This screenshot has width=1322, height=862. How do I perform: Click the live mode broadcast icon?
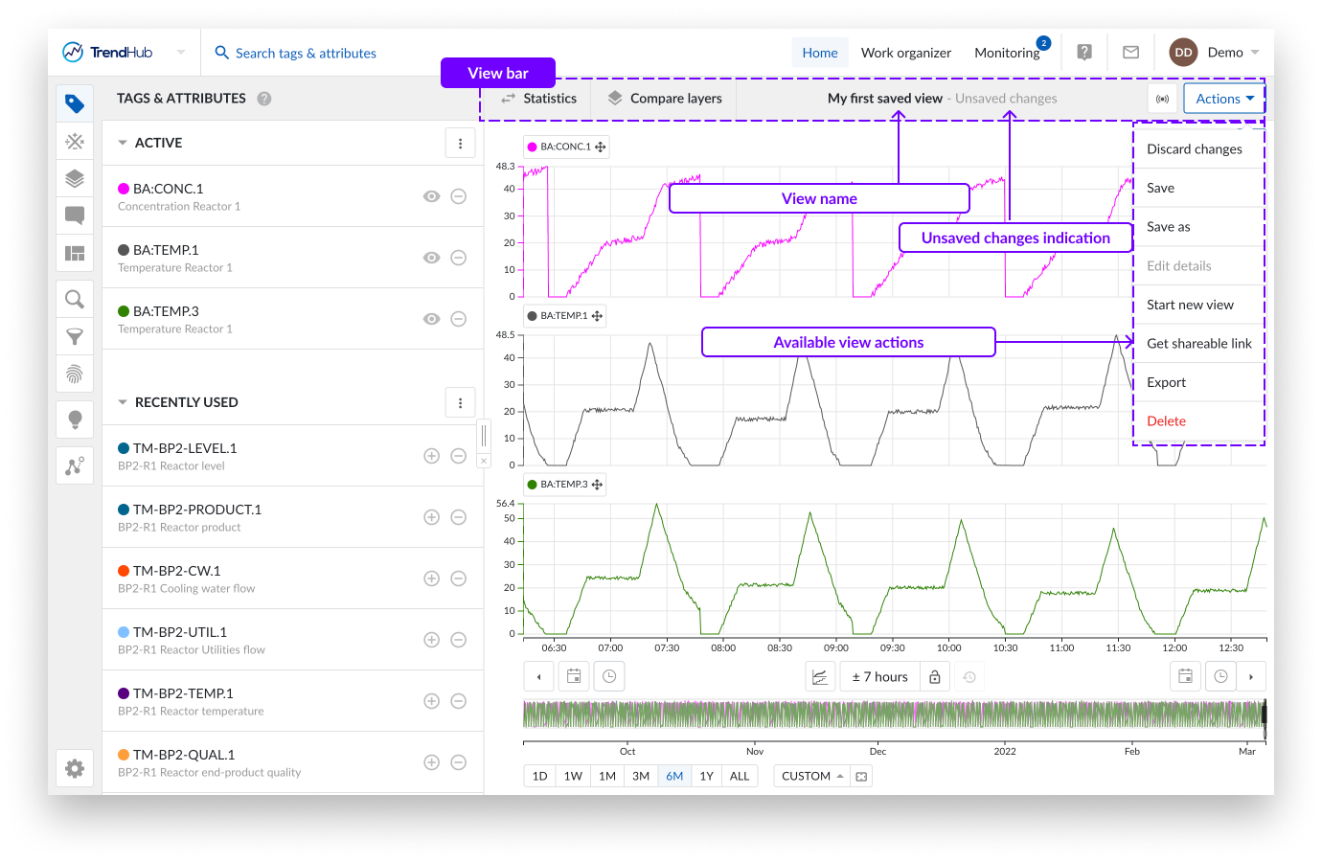(x=1162, y=99)
